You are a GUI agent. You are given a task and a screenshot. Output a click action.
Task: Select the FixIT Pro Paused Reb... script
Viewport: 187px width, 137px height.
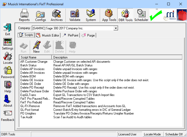[35, 99]
